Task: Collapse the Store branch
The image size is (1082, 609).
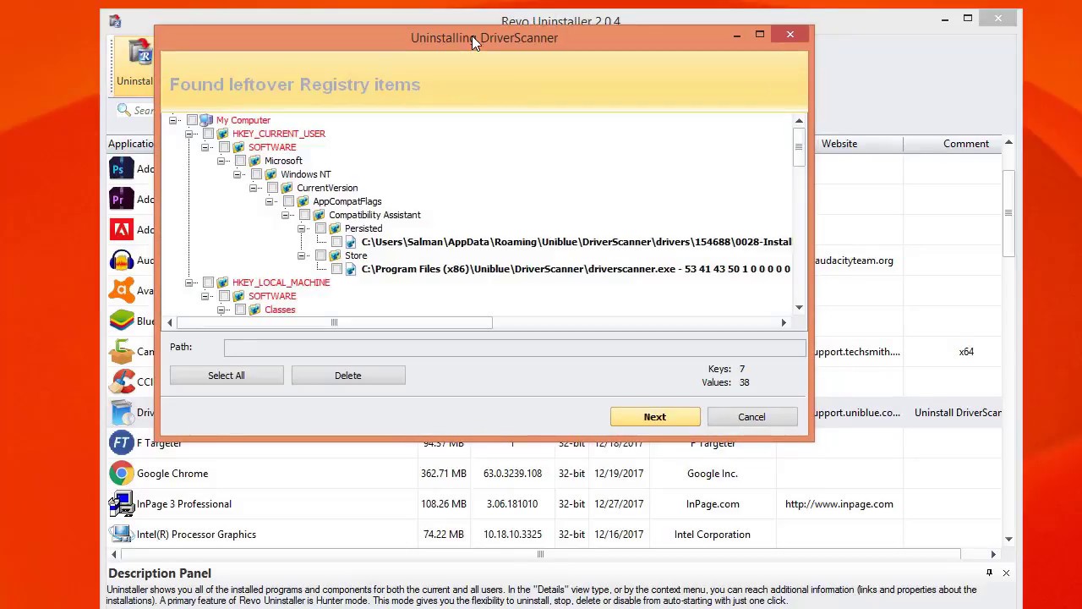Action: click(302, 255)
